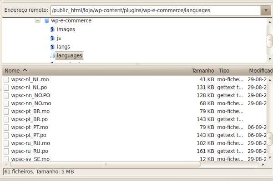Image resolution: width=273 pixels, height=181 pixels.
Task: Select file name wpsc-nl_NL.mo
Action: [30, 79]
